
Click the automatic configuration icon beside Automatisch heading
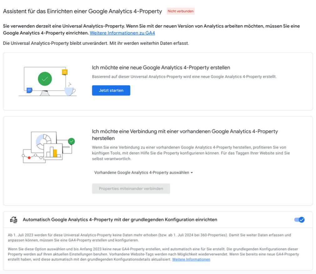14,220
